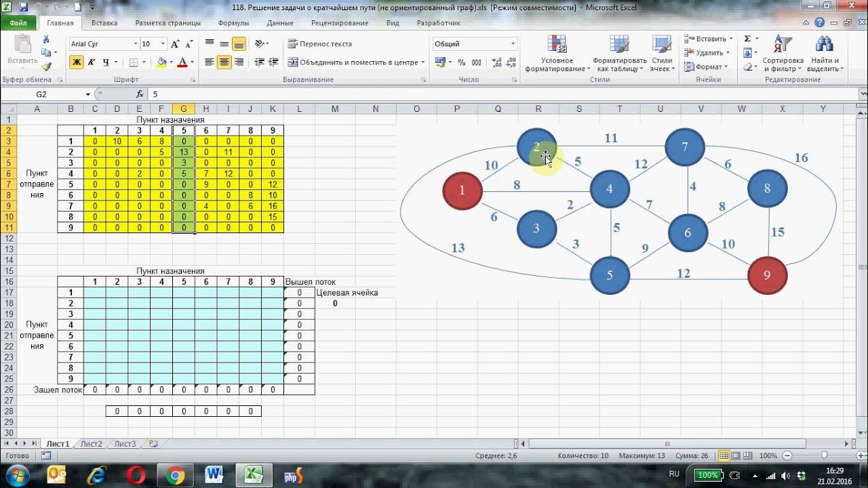Viewport: 868px width, 488px height.
Task: Open the Format cells (Формат) dropdown
Action: click(706, 67)
